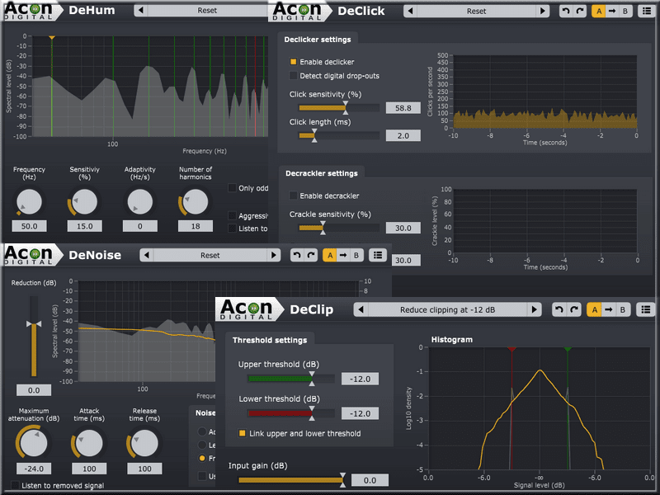Image resolution: width=660 pixels, height=495 pixels.
Task: Go to next preset in DeClip
Action: 534,310
